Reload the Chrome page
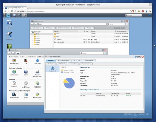This screenshot has width=156, height=122. click(12, 11)
